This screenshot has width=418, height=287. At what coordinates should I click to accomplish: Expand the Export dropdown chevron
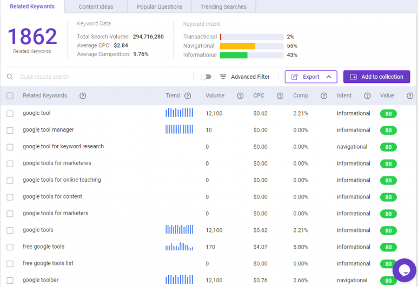click(x=329, y=77)
